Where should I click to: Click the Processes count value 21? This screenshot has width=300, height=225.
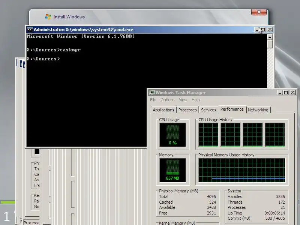coord(283,207)
